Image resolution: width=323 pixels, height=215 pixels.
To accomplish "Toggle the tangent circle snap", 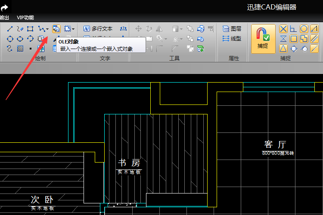I will (x=304, y=49).
